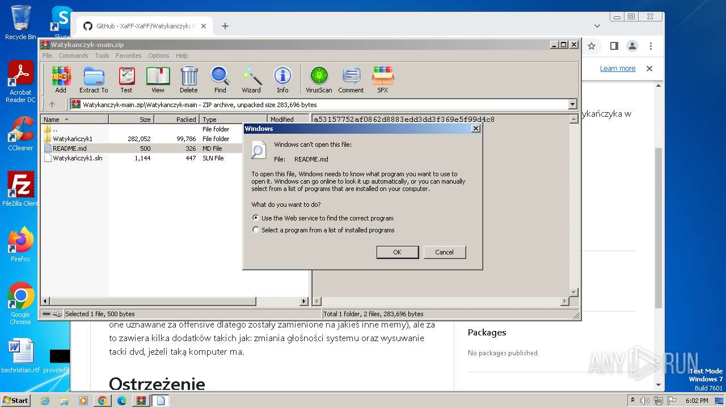Click OK in the Windows dialog
Image resolution: width=726 pixels, height=408 pixels.
398,252
